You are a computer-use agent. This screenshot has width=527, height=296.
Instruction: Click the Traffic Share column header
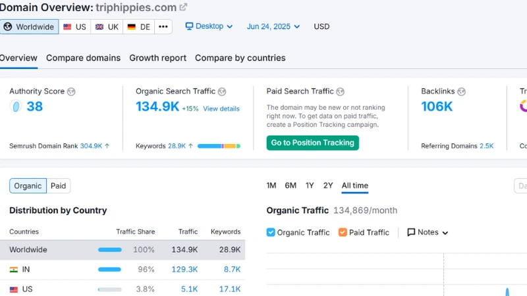(x=136, y=232)
